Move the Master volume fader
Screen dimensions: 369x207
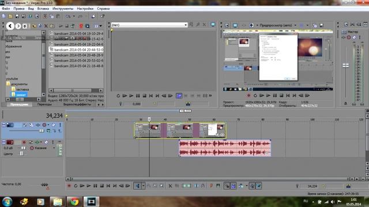[x=345, y=66]
